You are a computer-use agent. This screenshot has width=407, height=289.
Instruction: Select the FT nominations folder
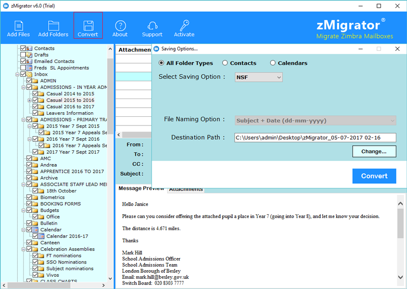click(x=64, y=255)
